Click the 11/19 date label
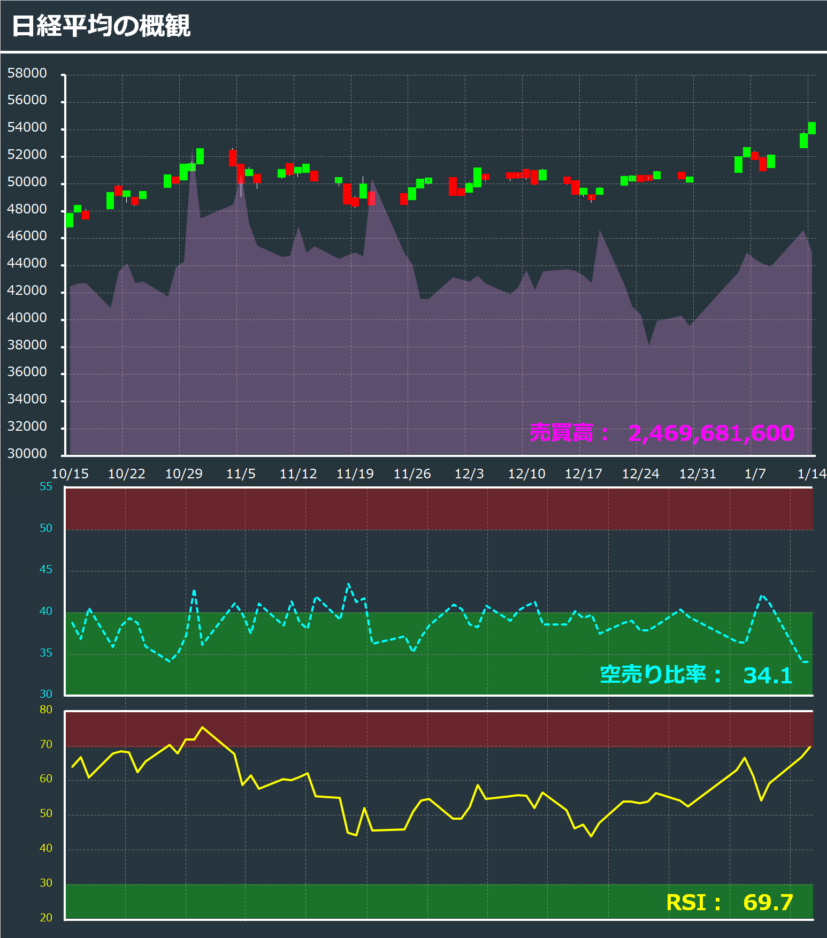827x938 pixels. tap(355, 474)
